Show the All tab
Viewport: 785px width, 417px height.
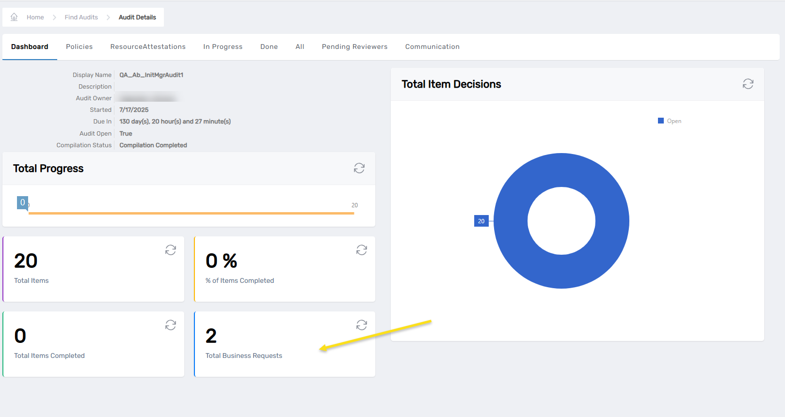tap(300, 46)
